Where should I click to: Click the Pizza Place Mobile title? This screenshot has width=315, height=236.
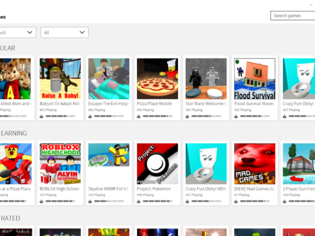(155, 104)
